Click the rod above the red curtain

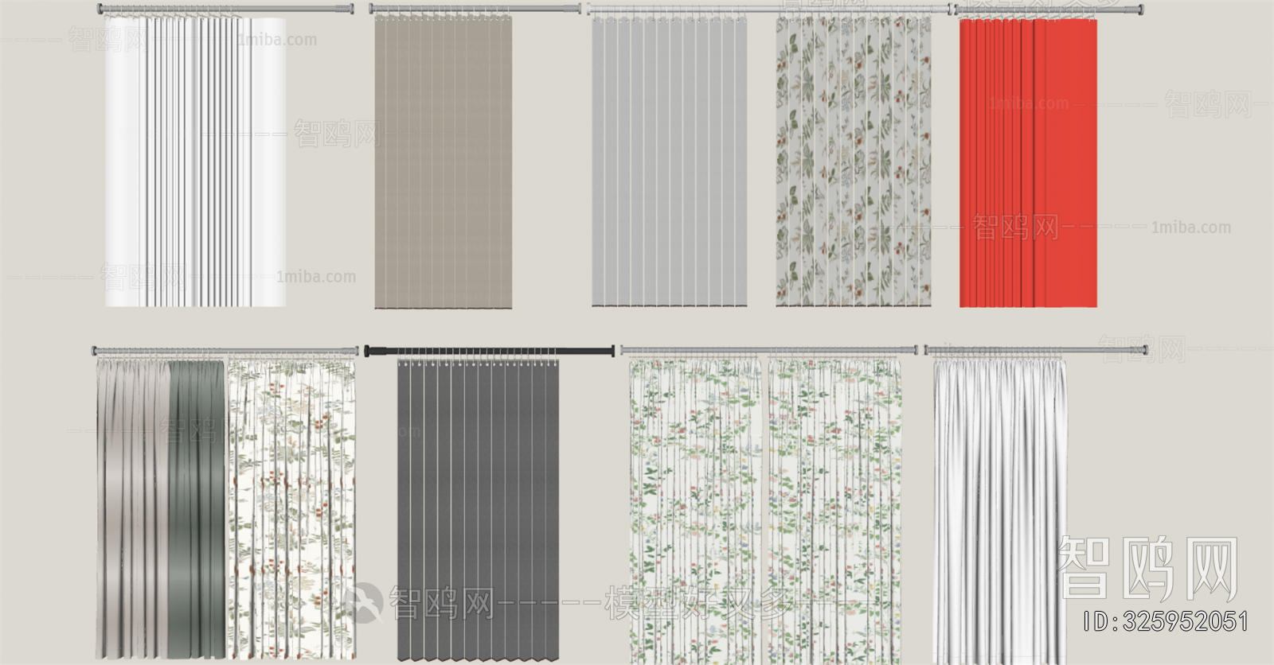[1049, 10]
